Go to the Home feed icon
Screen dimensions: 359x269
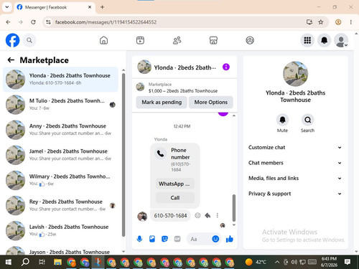pos(103,40)
